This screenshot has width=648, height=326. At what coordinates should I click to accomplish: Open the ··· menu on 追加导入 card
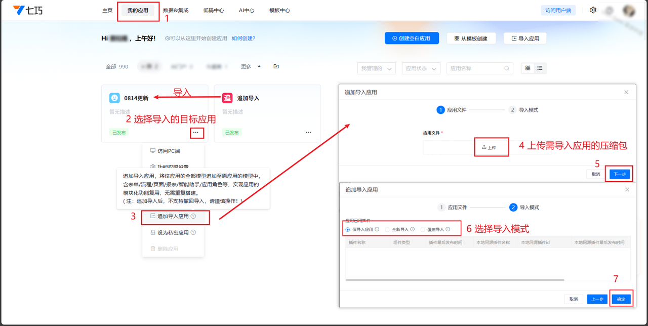pos(308,133)
